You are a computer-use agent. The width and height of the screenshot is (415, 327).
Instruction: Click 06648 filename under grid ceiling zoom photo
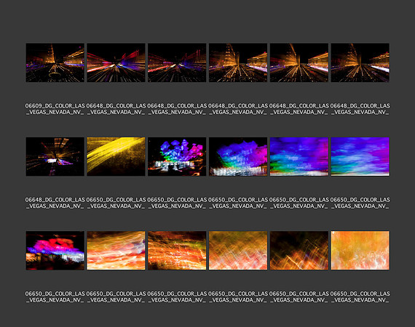pos(55,203)
